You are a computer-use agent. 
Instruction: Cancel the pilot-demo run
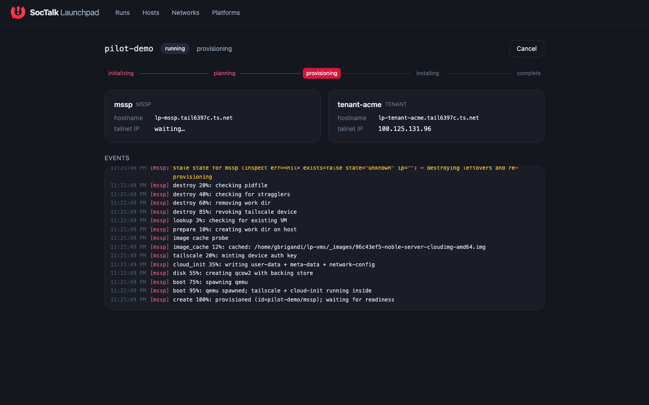coord(526,49)
